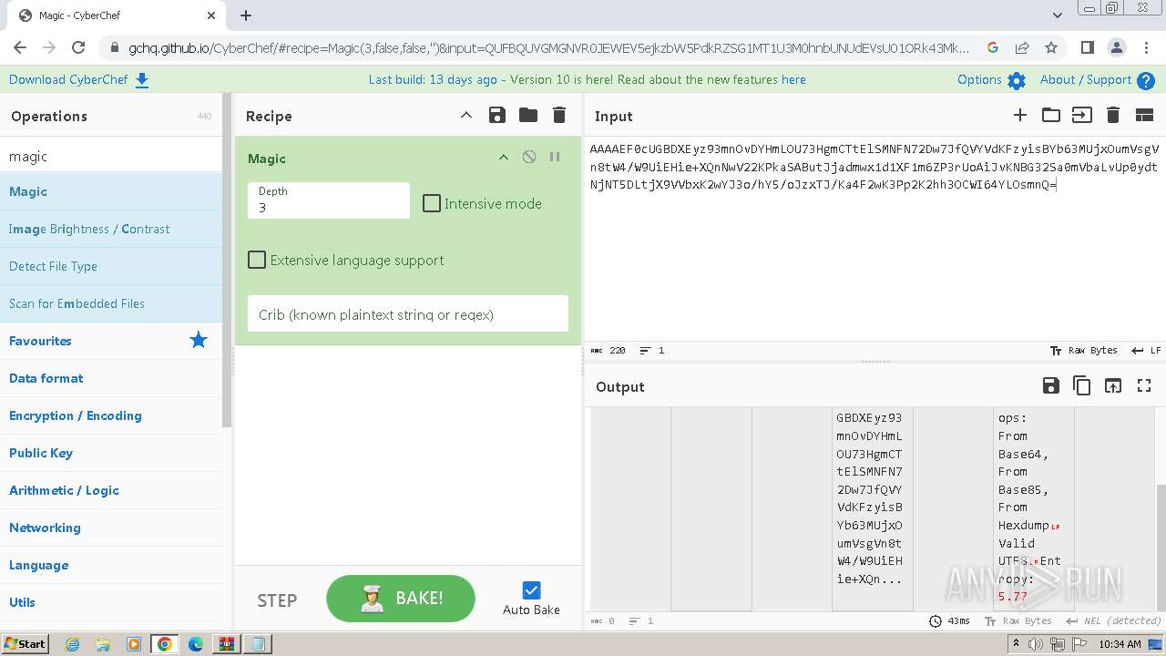
Task: Maximise the output pane icon
Action: [1144, 385]
